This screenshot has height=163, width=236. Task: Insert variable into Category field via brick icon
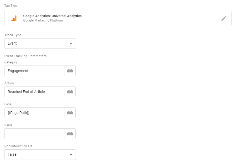[x=70, y=71]
